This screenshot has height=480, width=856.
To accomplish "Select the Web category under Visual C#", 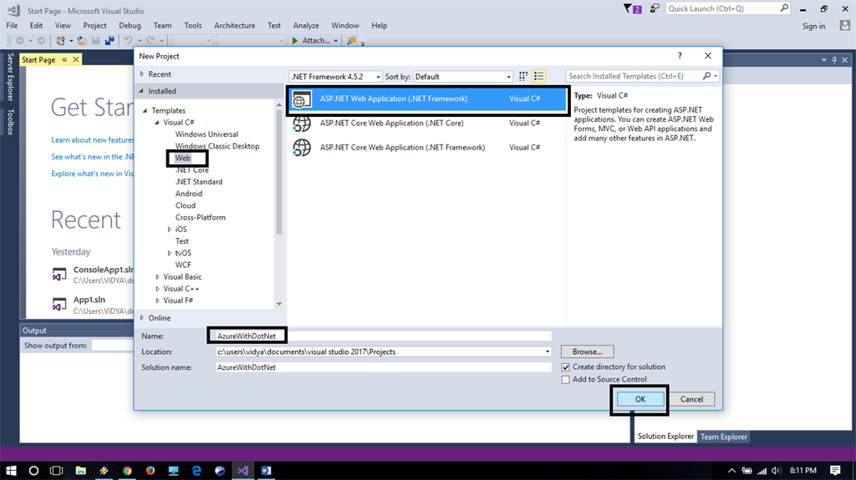I will (183, 158).
